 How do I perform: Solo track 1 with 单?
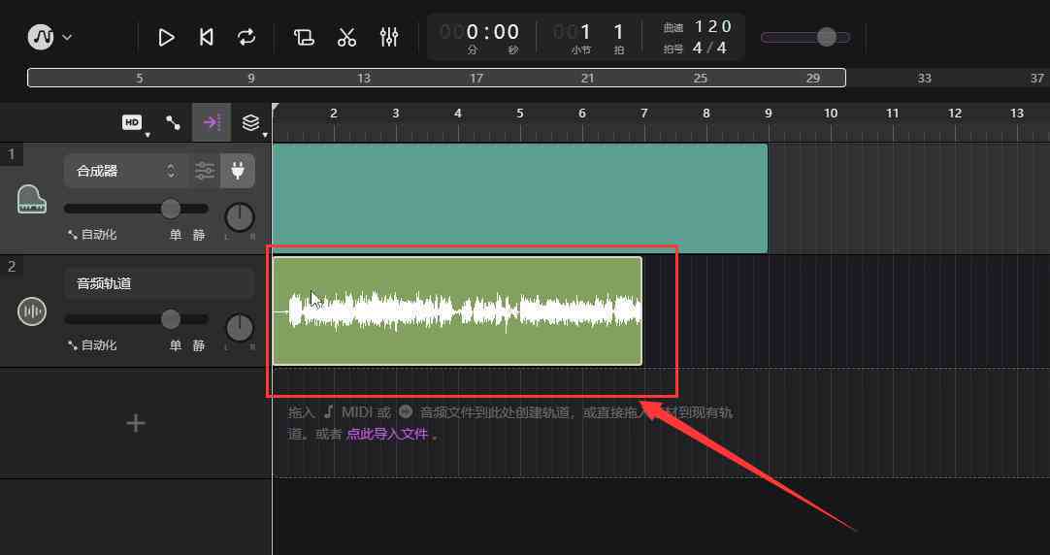click(x=176, y=235)
